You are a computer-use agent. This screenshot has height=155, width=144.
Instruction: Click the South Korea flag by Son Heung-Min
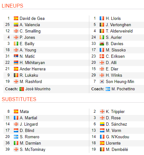102,81
